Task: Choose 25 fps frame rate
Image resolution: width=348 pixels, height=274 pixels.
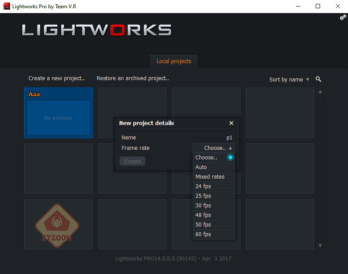Action: point(214,196)
